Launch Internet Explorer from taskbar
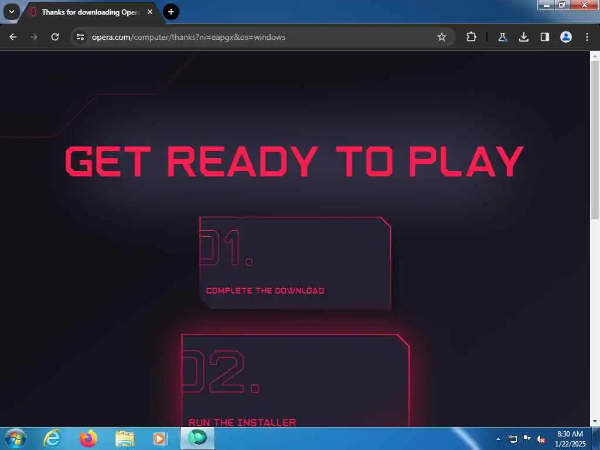 pos(52,438)
